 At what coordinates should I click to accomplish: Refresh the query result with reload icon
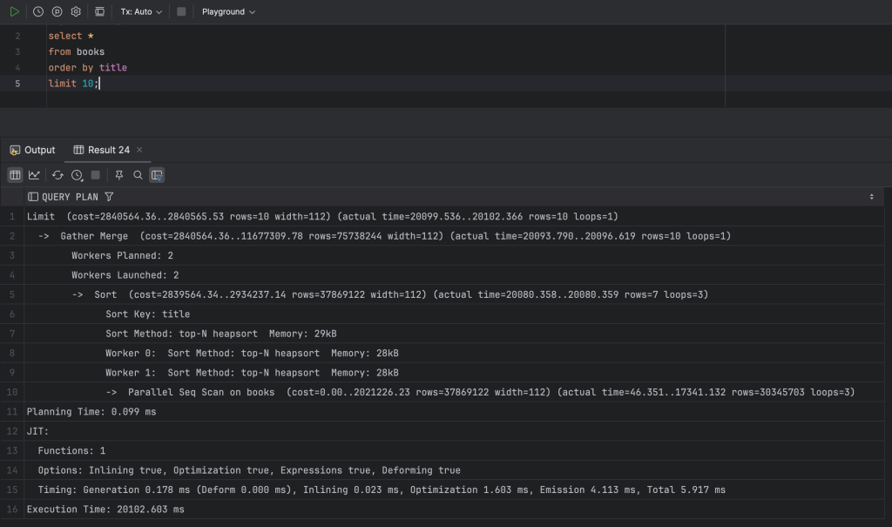57,174
